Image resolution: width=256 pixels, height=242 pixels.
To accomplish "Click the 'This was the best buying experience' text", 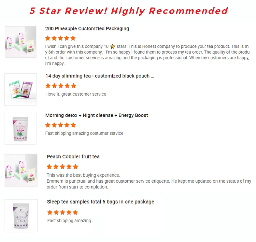I will [x=83, y=175].
